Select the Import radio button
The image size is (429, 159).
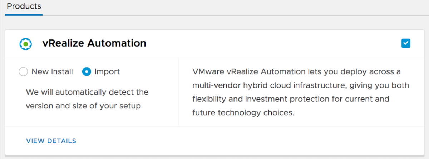[x=87, y=72]
